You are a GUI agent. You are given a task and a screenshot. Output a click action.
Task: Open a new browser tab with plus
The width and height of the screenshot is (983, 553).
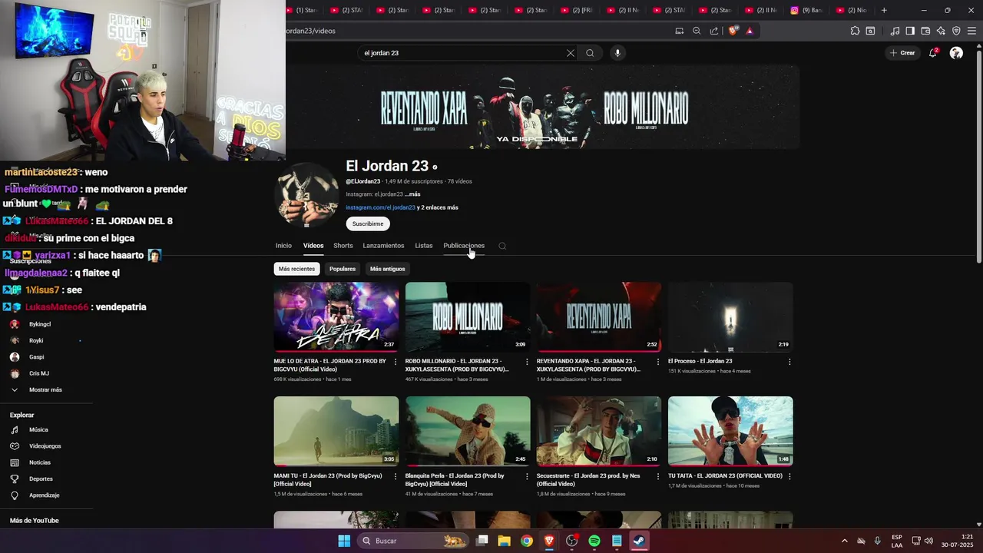coord(884,10)
